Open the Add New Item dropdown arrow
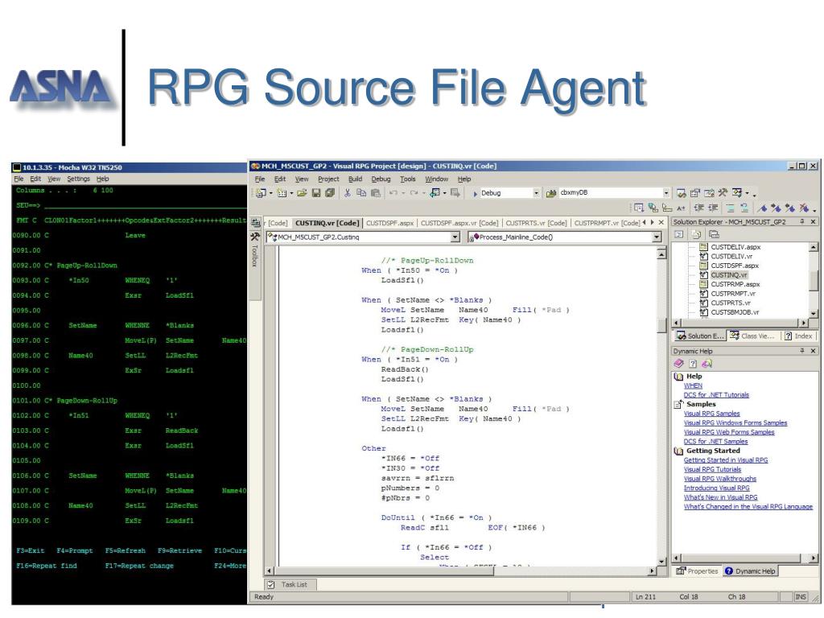This screenshot has height=618, width=824. [x=291, y=193]
